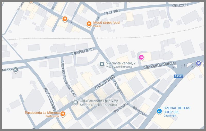Click the gas station marker icon
206x131 pixels.
tap(198, 63)
